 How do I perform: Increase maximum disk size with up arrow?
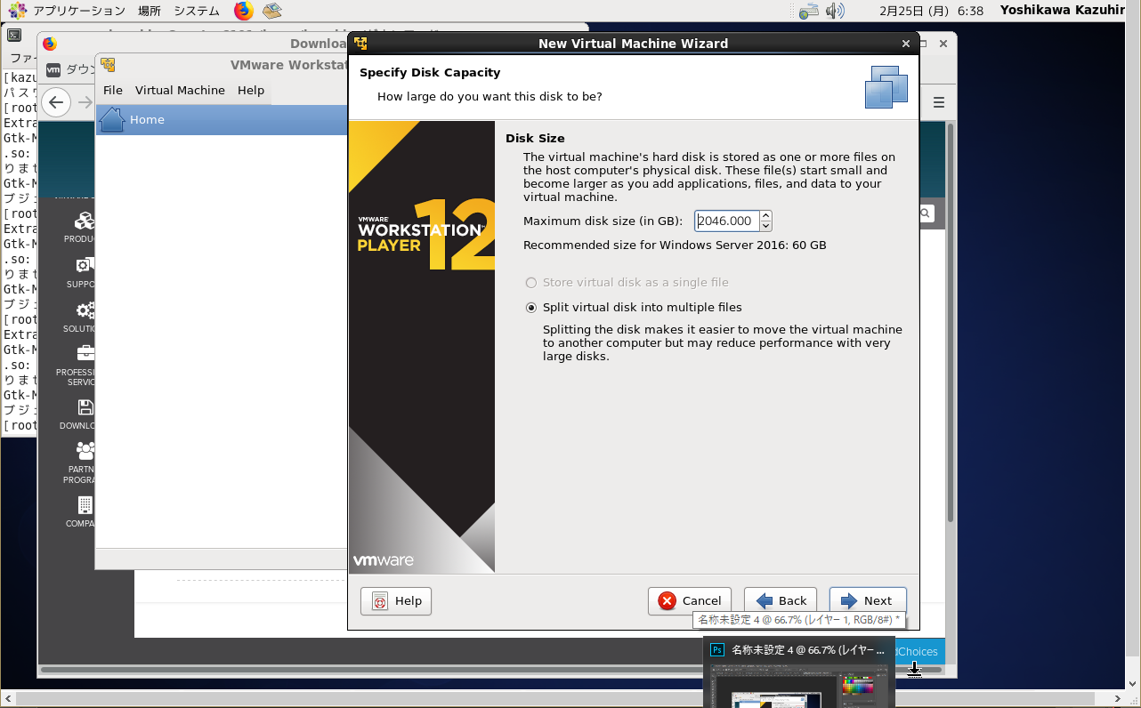tap(766, 216)
